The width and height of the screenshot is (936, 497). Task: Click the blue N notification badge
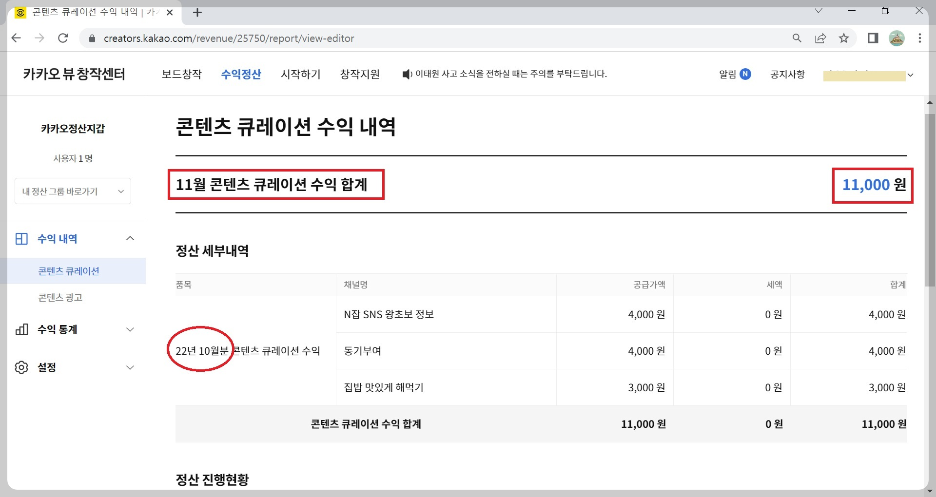pyautogui.click(x=745, y=74)
